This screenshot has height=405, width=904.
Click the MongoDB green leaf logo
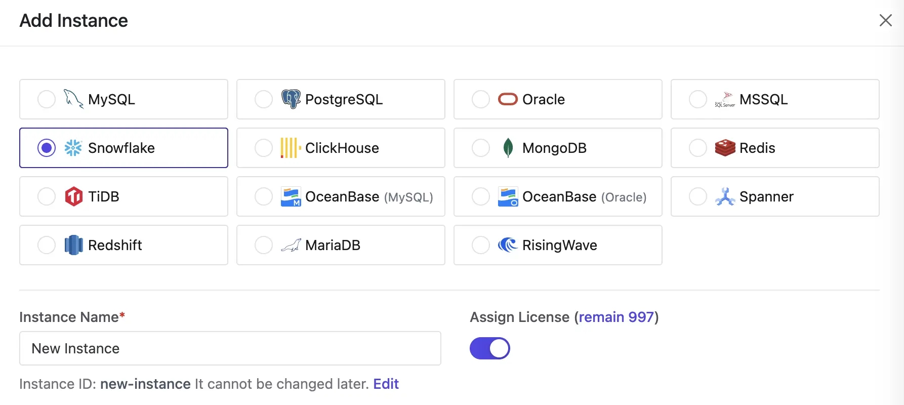tap(508, 148)
